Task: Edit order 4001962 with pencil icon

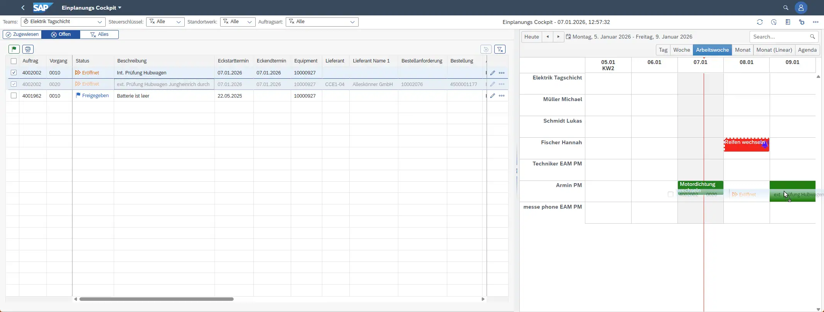Action: pos(492,96)
